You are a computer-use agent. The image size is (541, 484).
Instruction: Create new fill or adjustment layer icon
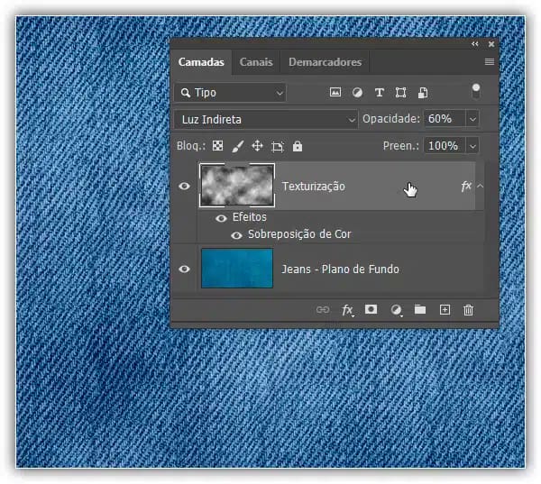click(396, 310)
